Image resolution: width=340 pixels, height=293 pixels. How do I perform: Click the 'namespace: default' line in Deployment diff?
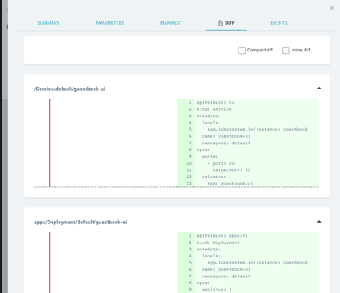pos(226,276)
